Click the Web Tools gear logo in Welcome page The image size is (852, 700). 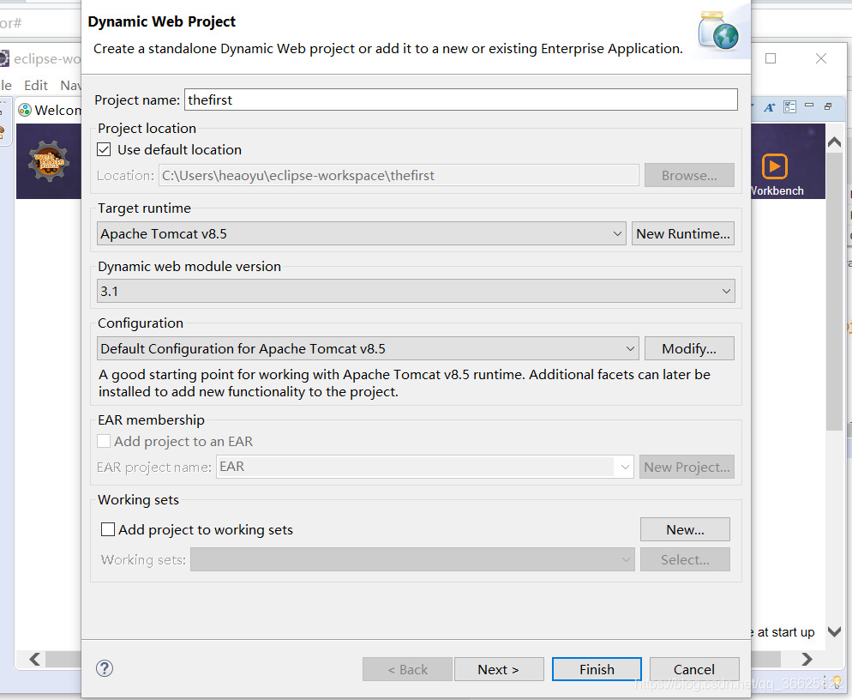coord(49,161)
